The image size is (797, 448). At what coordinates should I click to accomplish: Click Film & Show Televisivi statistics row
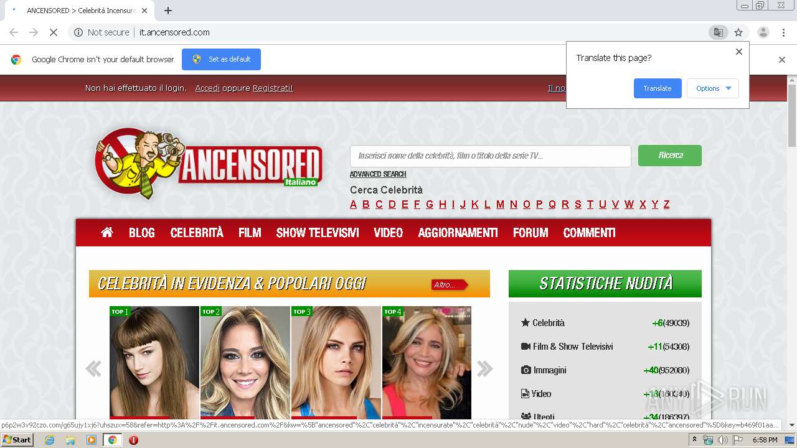[605, 347]
